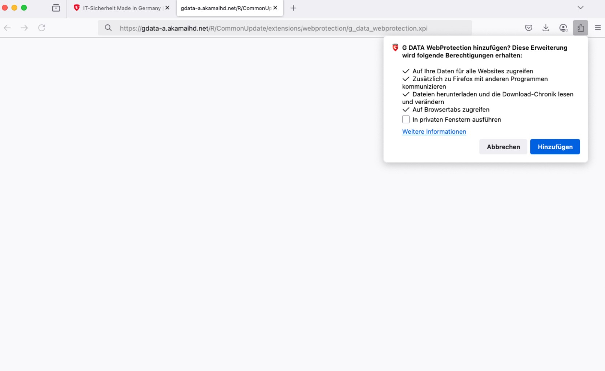Reload the current page
This screenshot has width=605, height=371.
click(42, 28)
